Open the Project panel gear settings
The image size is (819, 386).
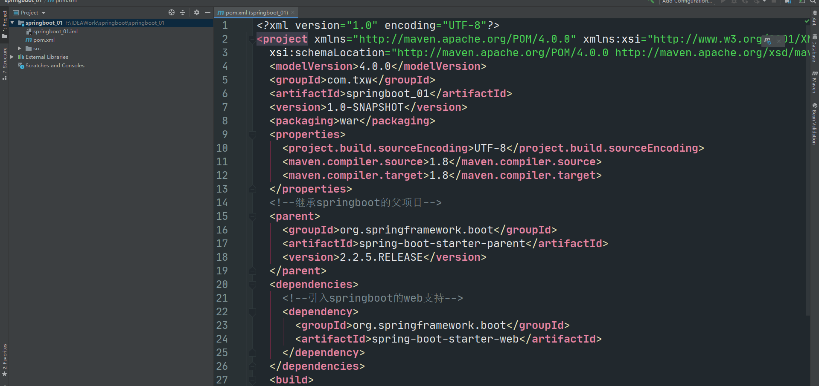pyautogui.click(x=197, y=12)
